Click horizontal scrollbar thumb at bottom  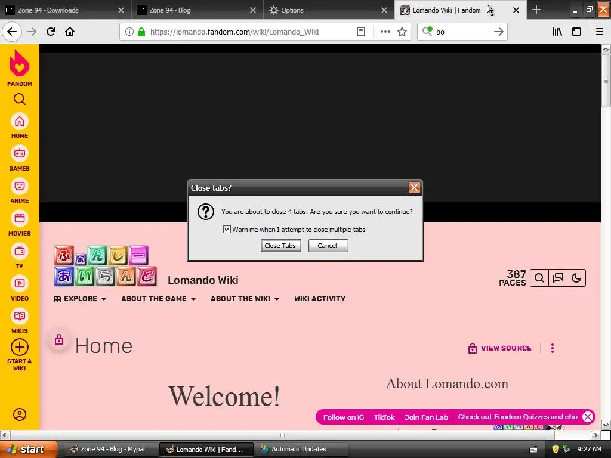[x=282, y=435]
